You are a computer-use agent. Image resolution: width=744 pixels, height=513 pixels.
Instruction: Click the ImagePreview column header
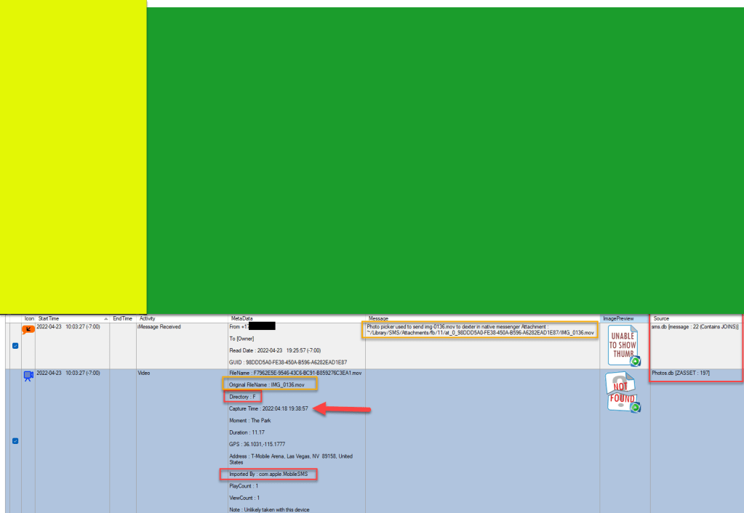[x=620, y=318]
